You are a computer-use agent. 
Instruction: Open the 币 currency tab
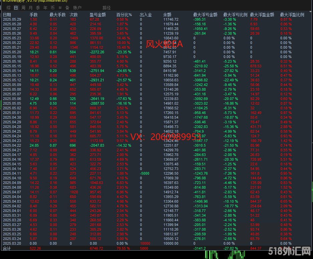[x=52, y=7]
